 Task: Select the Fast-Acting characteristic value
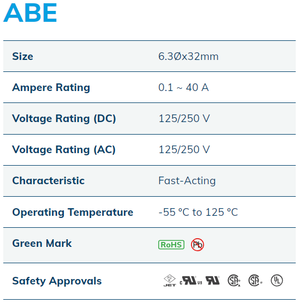pos(187,181)
